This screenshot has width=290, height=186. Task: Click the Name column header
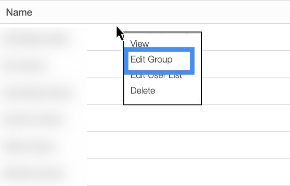click(19, 12)
